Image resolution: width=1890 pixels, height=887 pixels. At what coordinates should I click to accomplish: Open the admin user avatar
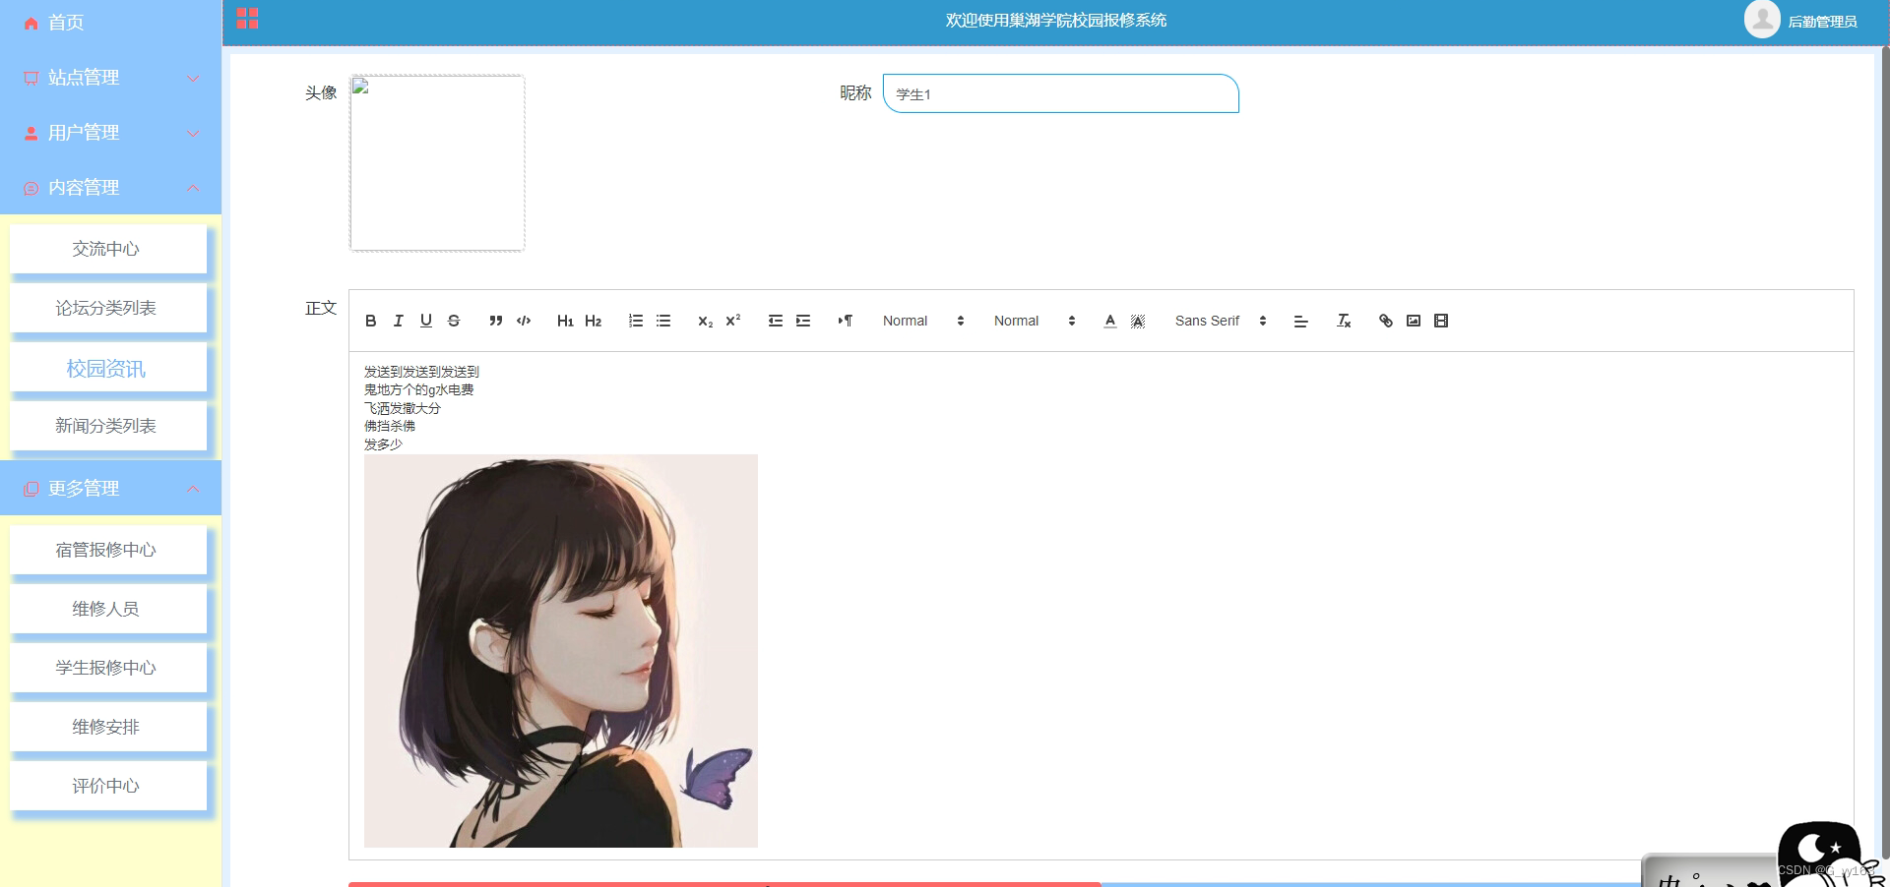[x=1761, y=20]
